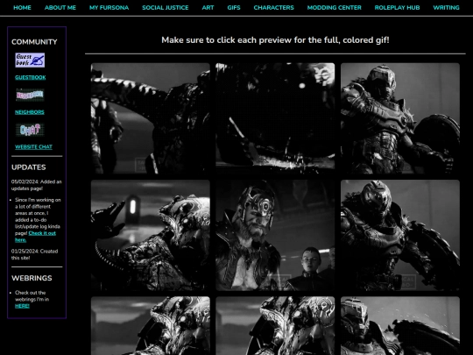Open armored warrior gif preview in second row right
Image resolution: width=473 pixels, height=355 pixels.
[x=400, y=236]
